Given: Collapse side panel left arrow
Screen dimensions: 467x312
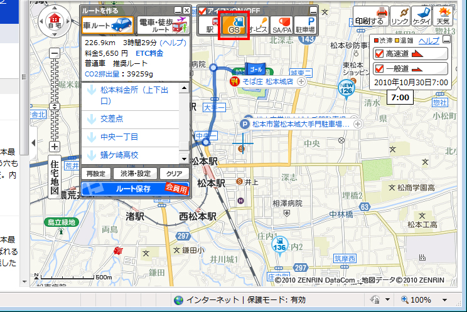Looking at the screenshot, I should (33, 143).
